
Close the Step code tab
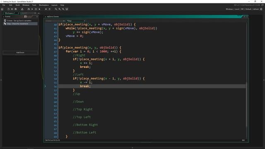(x=84, y=21)
